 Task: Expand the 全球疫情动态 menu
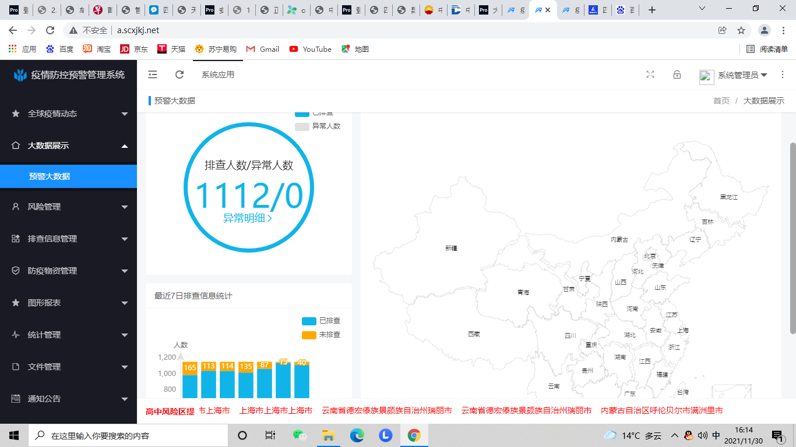[x=125, y=114]
